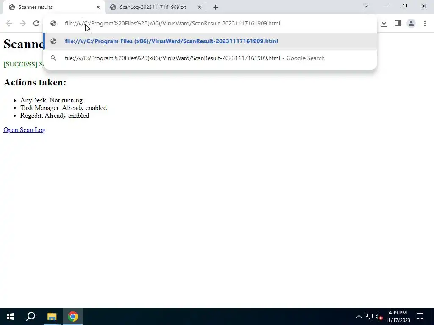Reload the page with the refresh icon
The width and height of the screenshot is (434, 325).
point(36,23)
